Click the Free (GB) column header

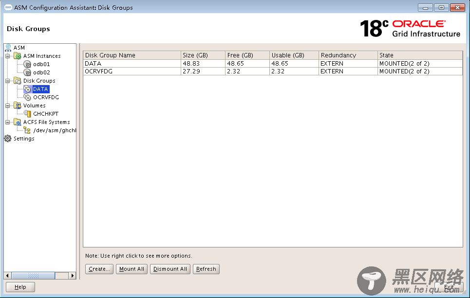click(x=247, y=55)
